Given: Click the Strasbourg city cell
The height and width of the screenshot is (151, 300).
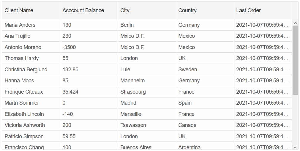Looking at the screenshot, I should tap(147, 92).
